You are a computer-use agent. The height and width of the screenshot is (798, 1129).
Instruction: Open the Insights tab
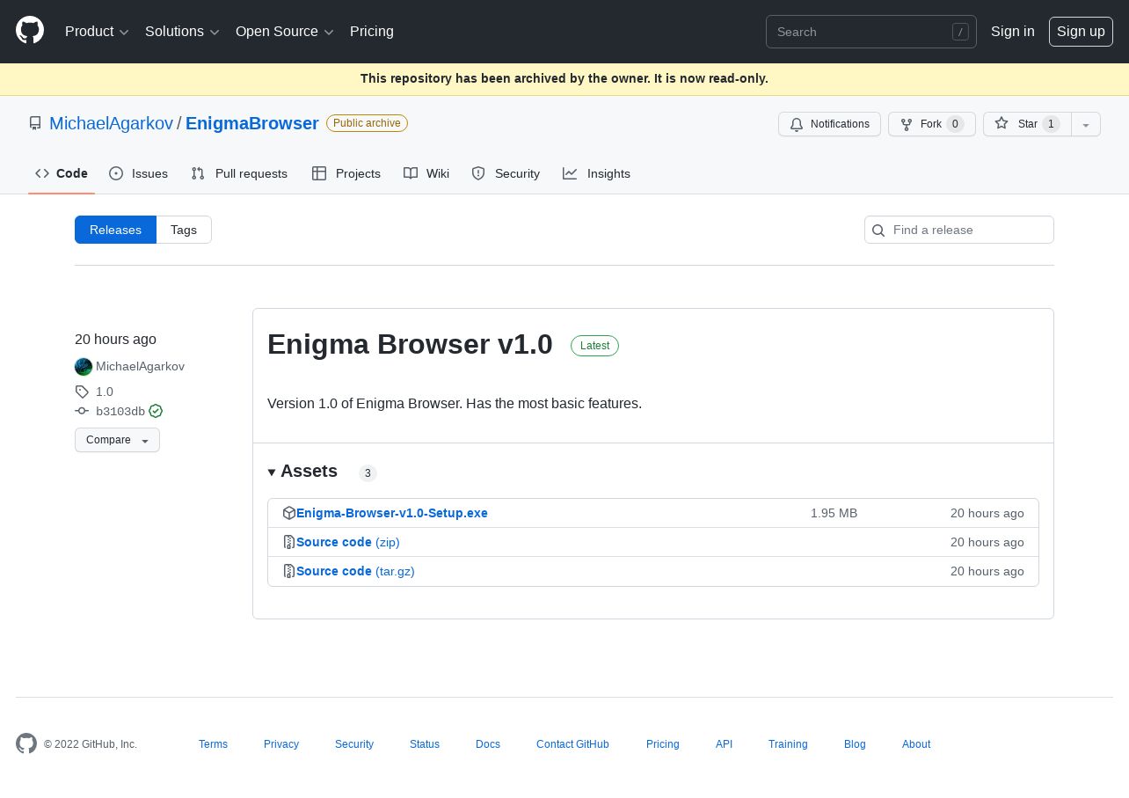click(x=597, y=173)
